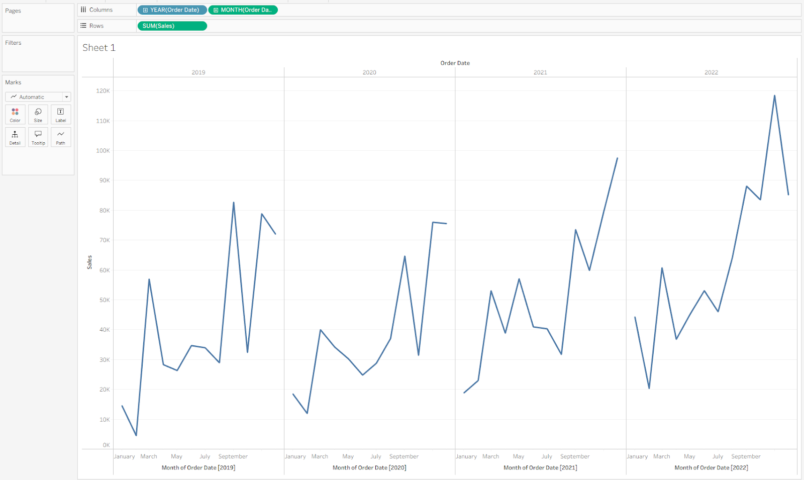Image resolution: width=804 pixels, height=480 pixels.
Task: Click the January label under the 2022 pane
Action: pos(637,456)
